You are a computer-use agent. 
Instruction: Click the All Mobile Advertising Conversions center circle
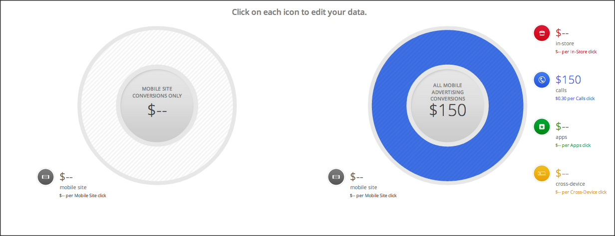pyautogui.click(x=448, y=106)
